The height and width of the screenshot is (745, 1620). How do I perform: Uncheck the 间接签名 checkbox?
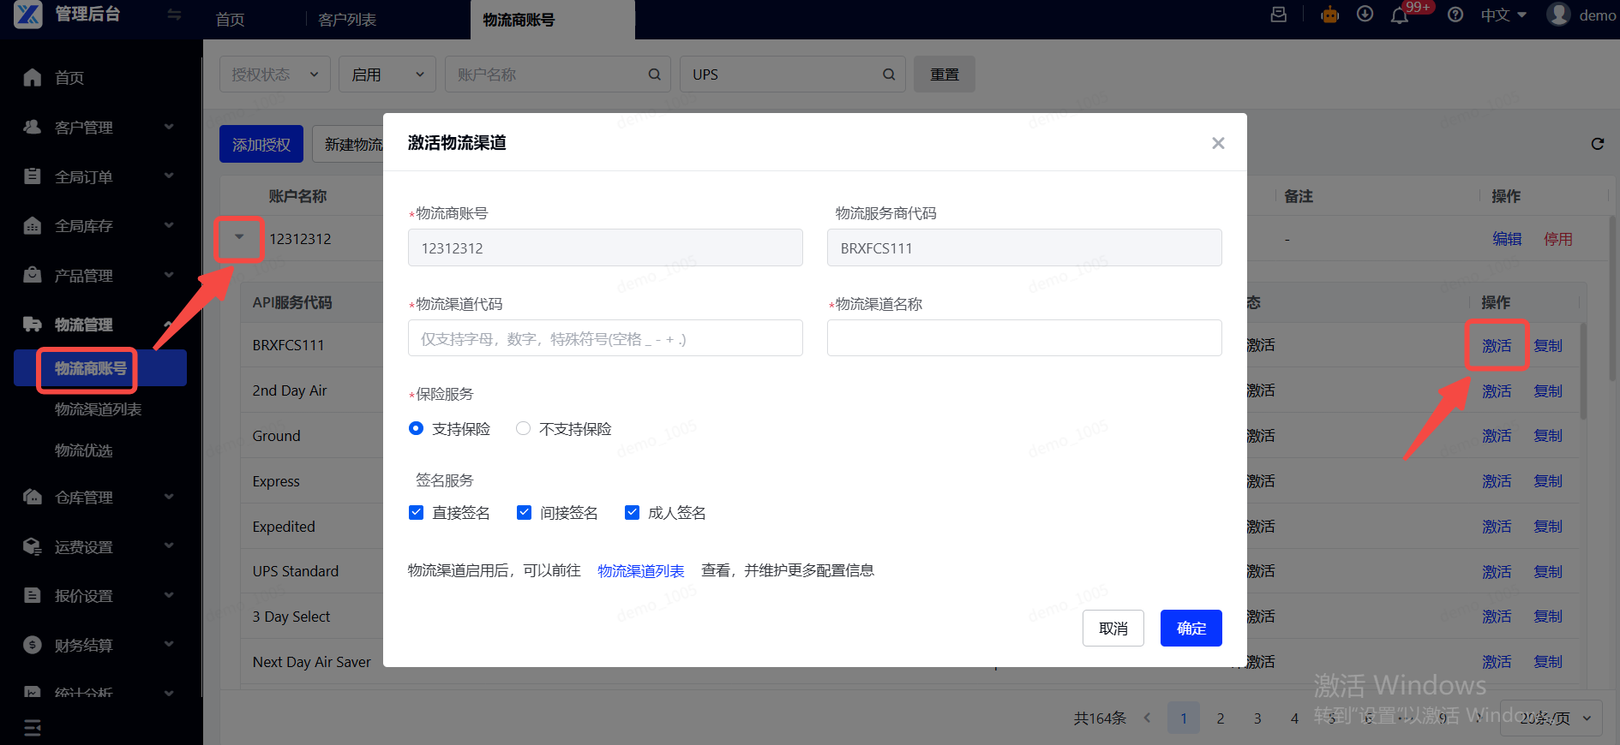(524, 512)
